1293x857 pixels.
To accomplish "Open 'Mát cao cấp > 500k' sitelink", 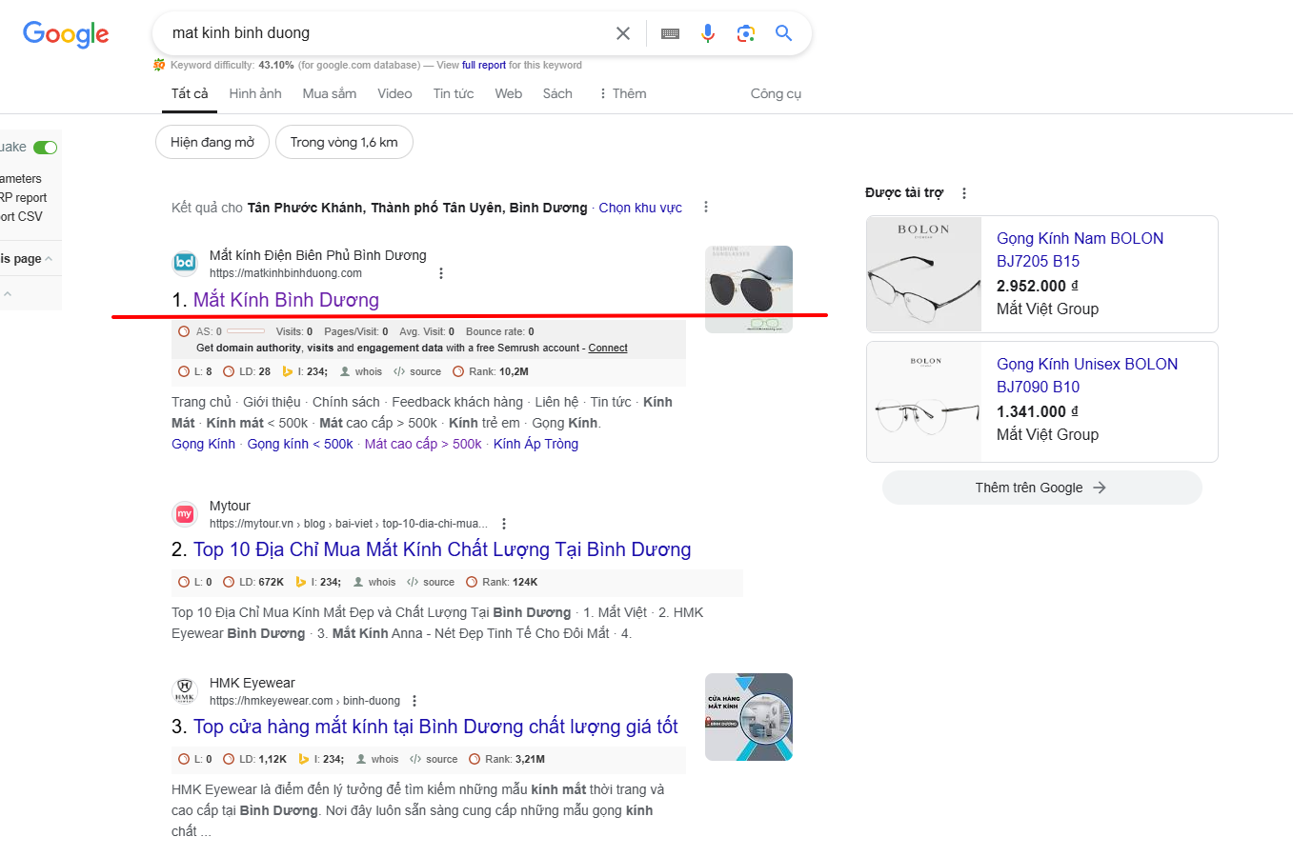I will tap(423, 444).
